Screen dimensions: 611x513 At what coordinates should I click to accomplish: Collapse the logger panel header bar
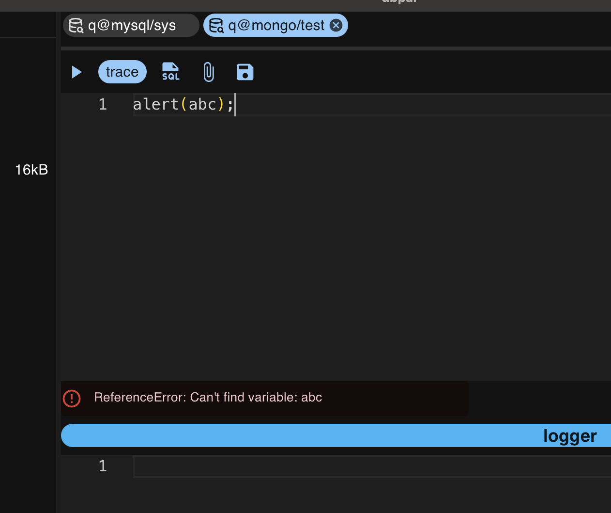pos(336,435)
